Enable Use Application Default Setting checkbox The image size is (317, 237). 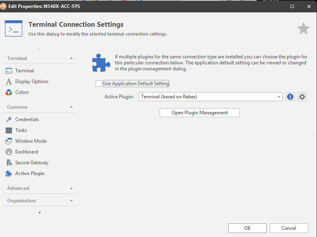[x=99, y=84]
